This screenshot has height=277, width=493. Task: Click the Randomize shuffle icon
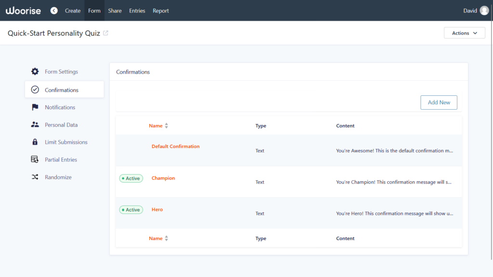[x=35, y=177]
